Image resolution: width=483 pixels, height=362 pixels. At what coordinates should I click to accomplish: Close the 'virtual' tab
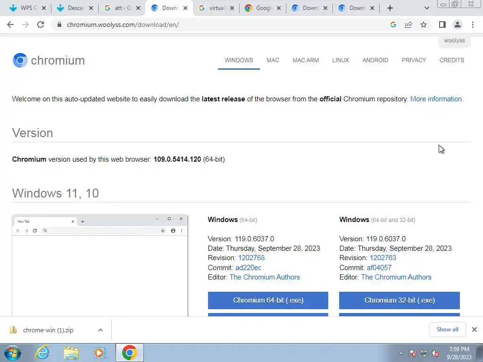click(x=232, y=8)
